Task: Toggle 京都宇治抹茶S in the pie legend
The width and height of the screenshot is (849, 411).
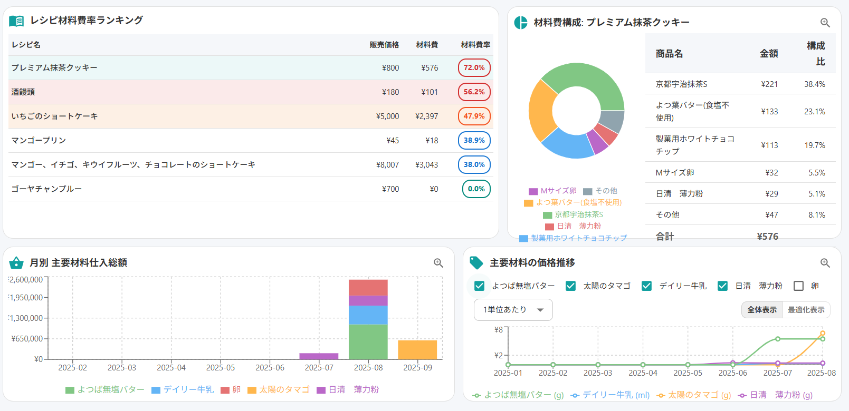Action: (573, 214)
